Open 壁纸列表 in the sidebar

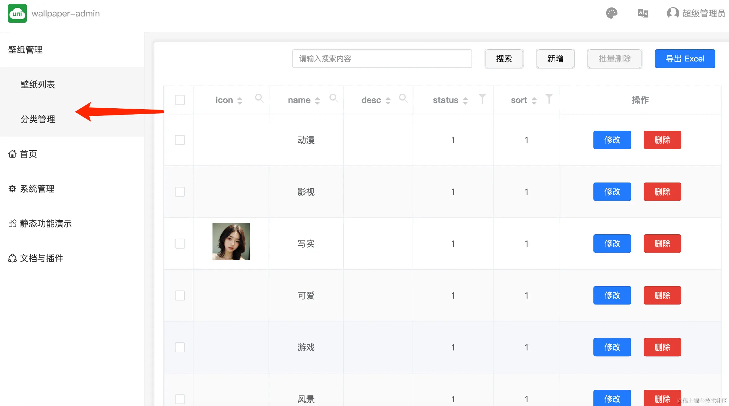pyautogui.click(x=38, y=84)
